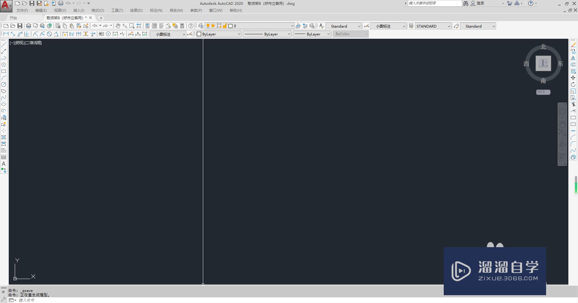578x303 pixels.
Task: Open the AutoCAD application menu logo
Action: tap(5, 5)
